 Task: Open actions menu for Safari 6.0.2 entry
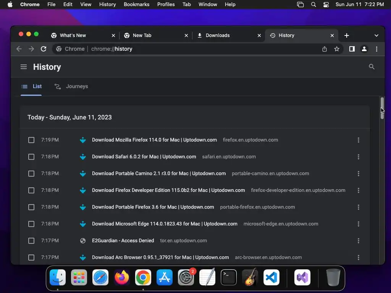click(x=358, y=157)
